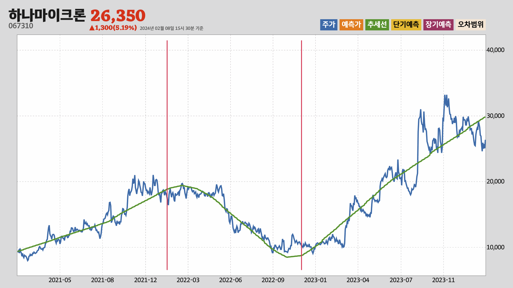Click the change value ▲1,300(5.19%)
The height and width of the screenshot is (288, 513).
[113, 28]
